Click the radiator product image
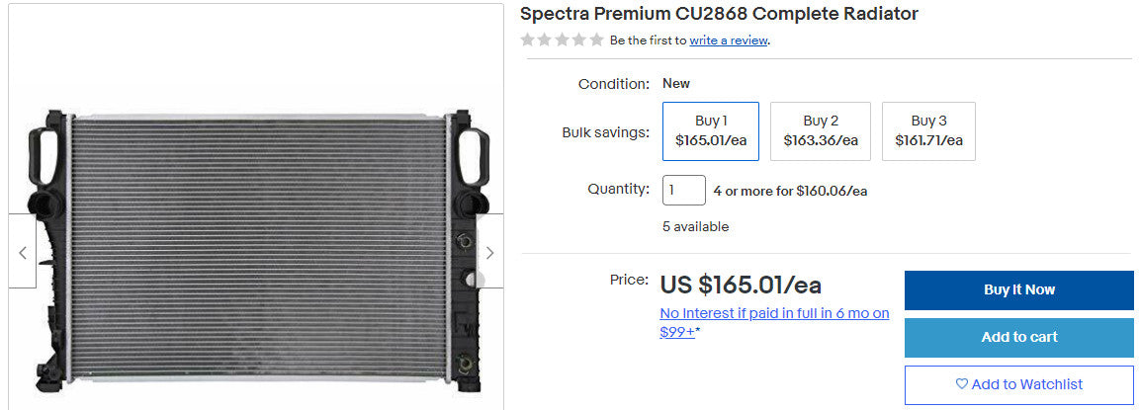 pyautogui.click(x=255, y=247)
